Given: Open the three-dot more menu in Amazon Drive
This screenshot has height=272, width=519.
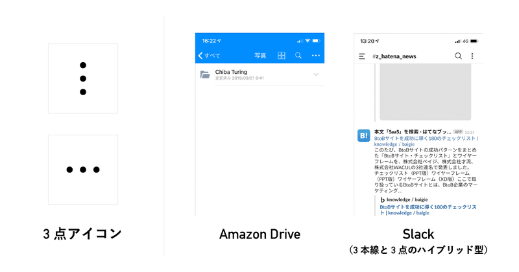Looking at the screenshot, I should (316, 56).
